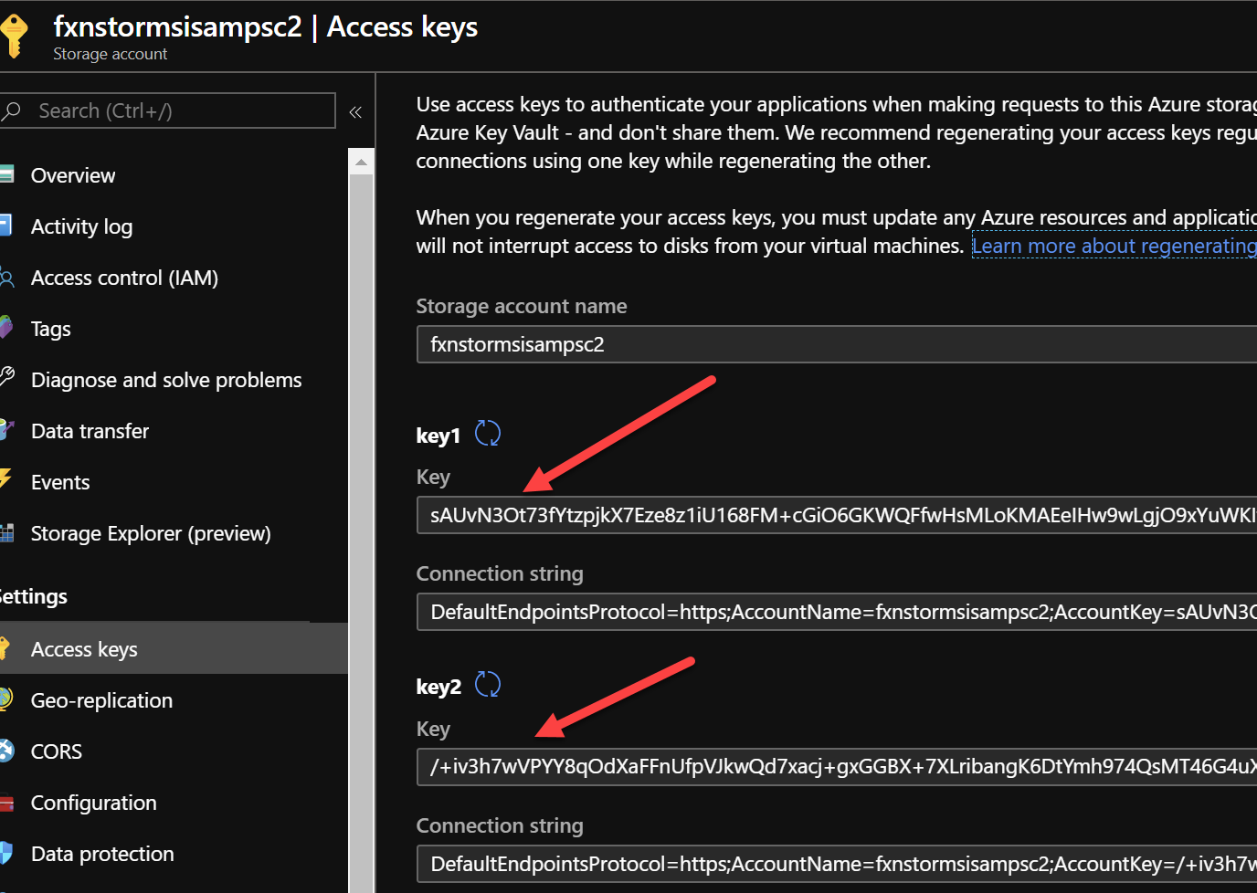Click the key2 heading label
Viewport: 1257px width, 893px height.
[x=438, y=687]
